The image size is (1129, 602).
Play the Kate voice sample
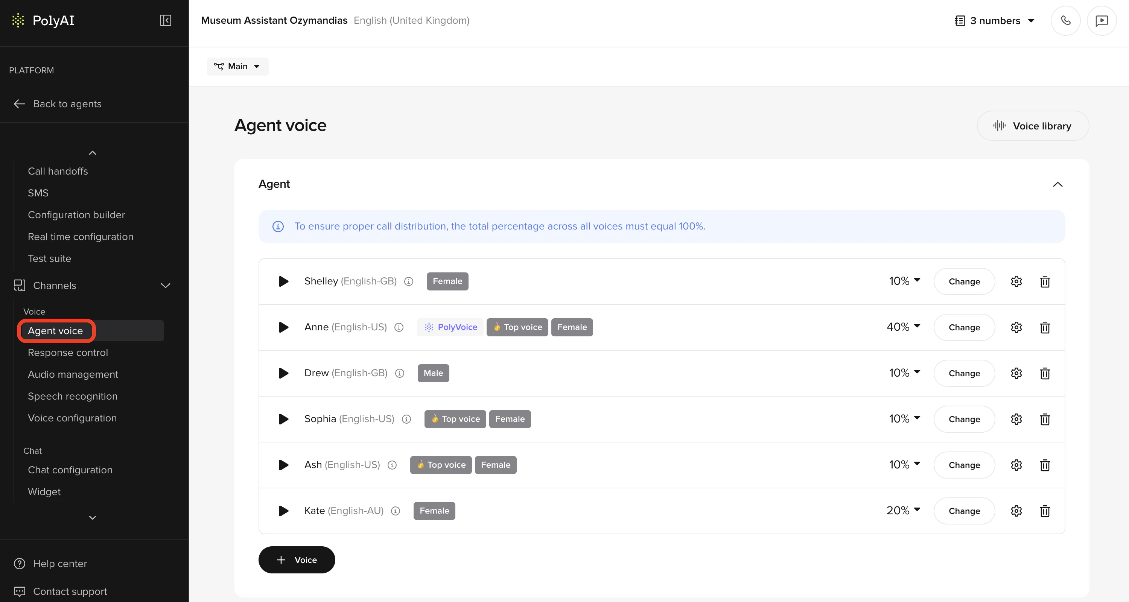283,511
